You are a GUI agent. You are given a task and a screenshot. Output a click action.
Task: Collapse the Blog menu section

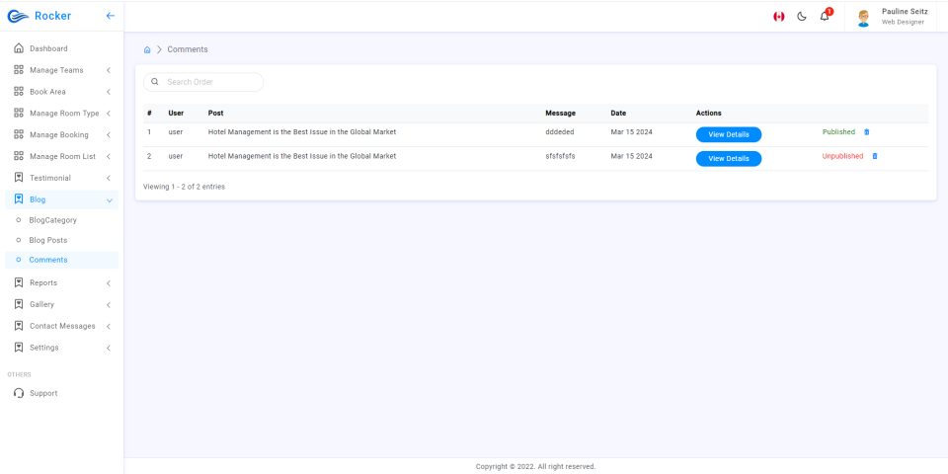(61, 199)
